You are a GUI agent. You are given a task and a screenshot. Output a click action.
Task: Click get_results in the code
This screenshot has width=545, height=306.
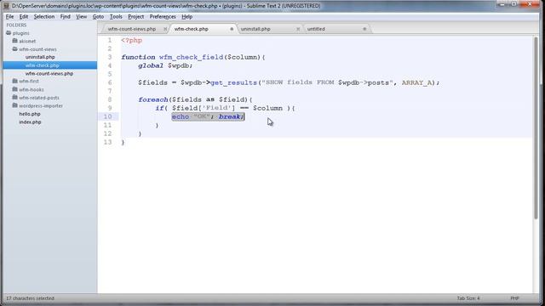[233, 82]
